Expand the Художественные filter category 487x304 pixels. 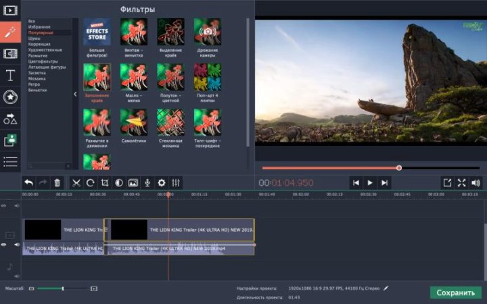45,49
